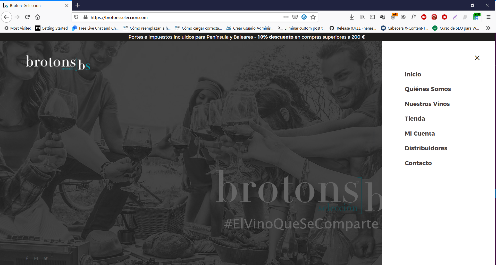This screenshot has height=265, width=496.
Task: Open page actions three-dot menu
Action: (x=286, y=17)
